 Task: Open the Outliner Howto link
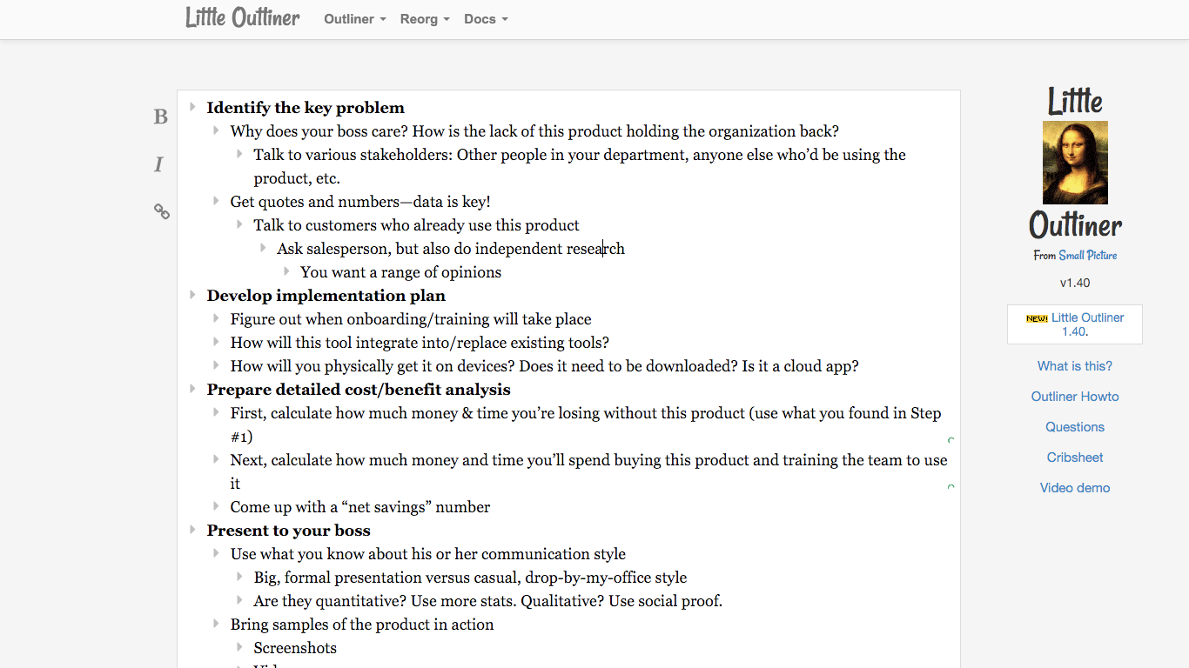tap(1075, 397)
